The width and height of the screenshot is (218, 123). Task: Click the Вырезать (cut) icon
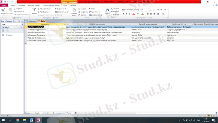pos(15,9)
